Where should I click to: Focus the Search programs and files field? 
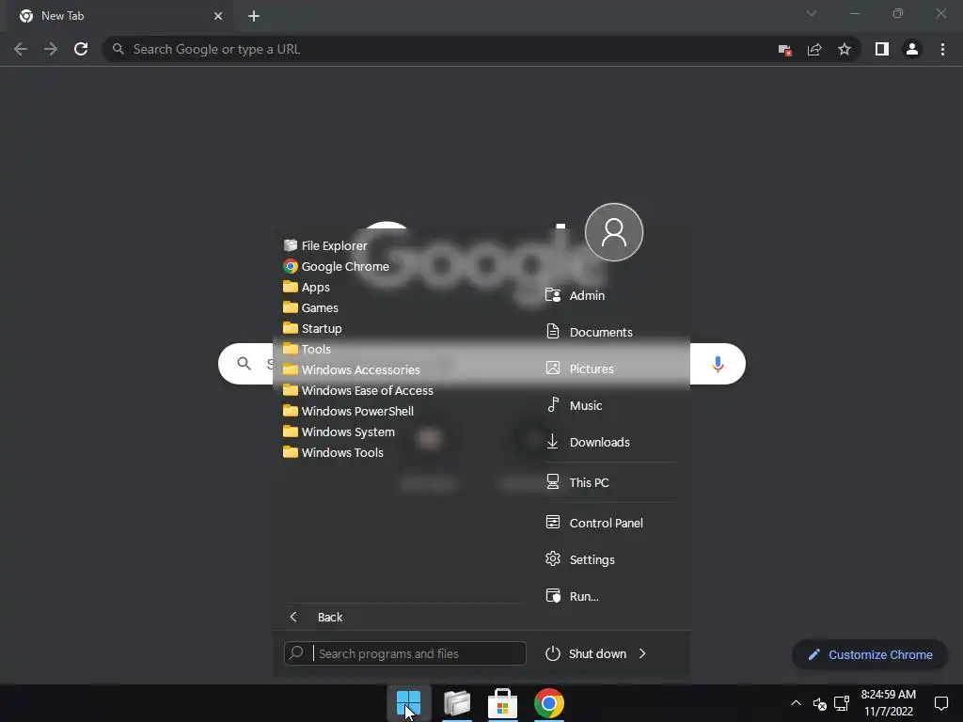(404, 653)
